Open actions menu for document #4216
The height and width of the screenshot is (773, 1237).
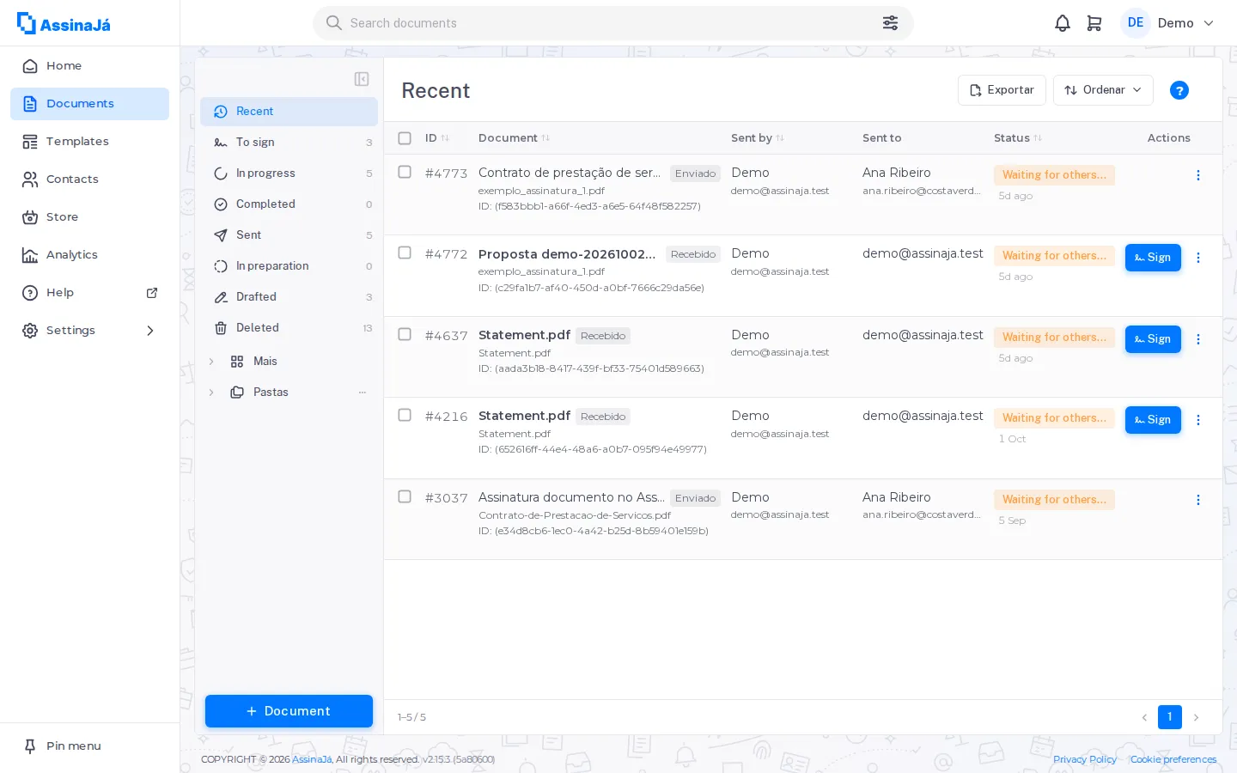[x=1198, y=420]
